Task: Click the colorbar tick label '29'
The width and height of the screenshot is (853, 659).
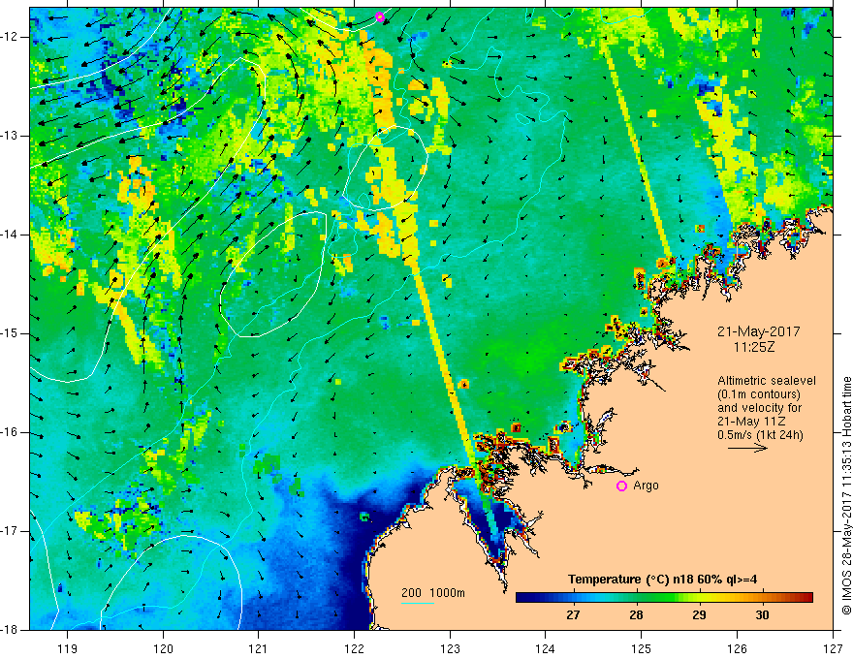Action: tap(699, 615)
